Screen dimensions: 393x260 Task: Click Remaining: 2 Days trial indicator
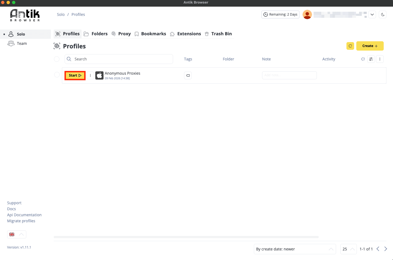click(x=280, y=14)
